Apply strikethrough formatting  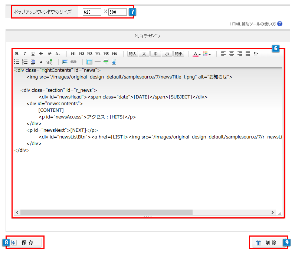coord(41,54)
